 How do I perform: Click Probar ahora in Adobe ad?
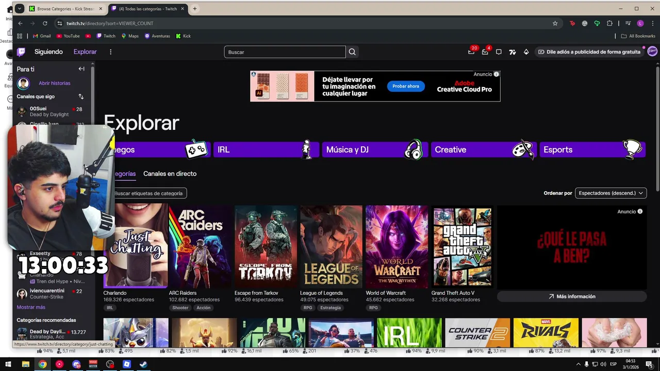tap(406, 86)
